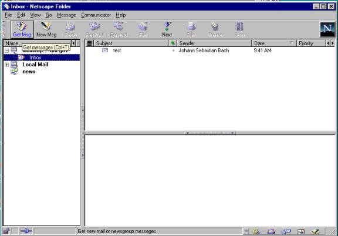Expand the Local Mail folder
The height and width of the screenshot is (236, 338).
[x=6, y=65]
